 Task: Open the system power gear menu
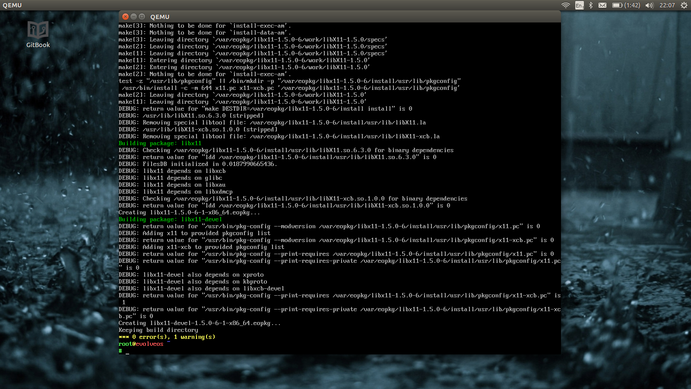pos(684,5)
